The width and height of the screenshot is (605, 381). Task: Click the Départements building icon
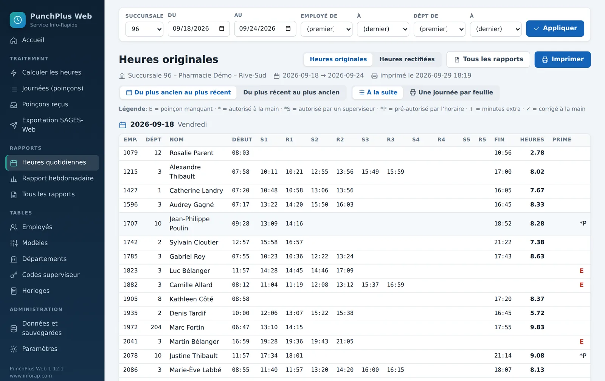[14, 259]
